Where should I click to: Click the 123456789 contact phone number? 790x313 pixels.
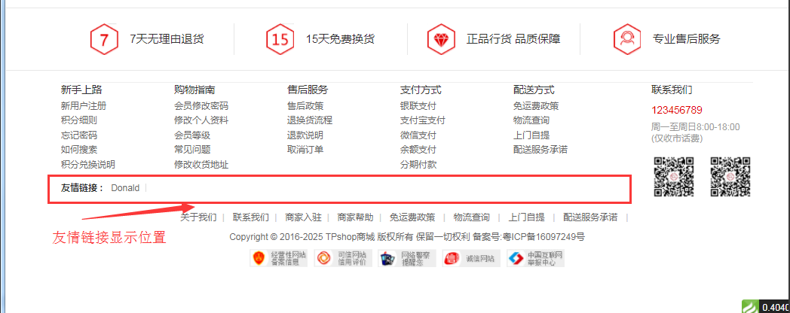pyautogui.click(x=677, y=110)
